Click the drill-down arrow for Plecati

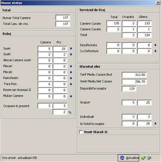click(71, 72)
